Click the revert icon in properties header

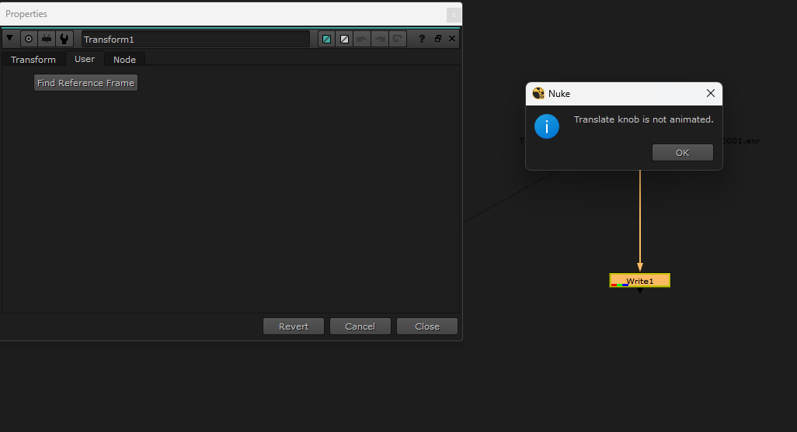tap(398, 39)
